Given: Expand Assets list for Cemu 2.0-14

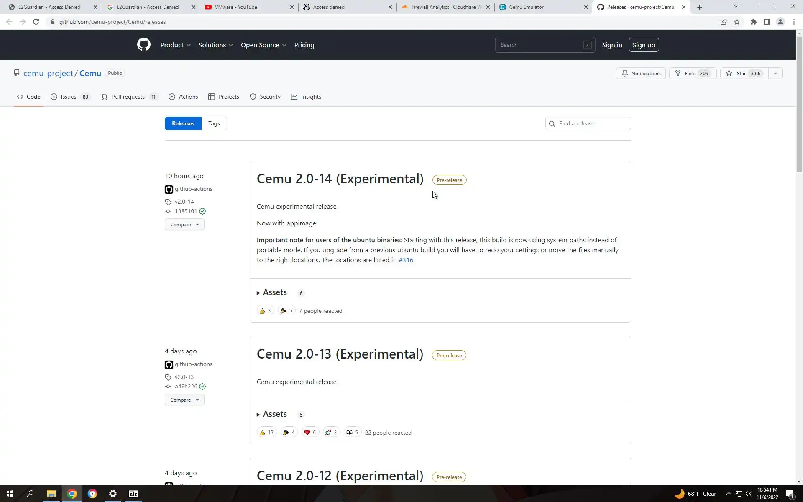Looking at the screenshot, I should (274, 292).
